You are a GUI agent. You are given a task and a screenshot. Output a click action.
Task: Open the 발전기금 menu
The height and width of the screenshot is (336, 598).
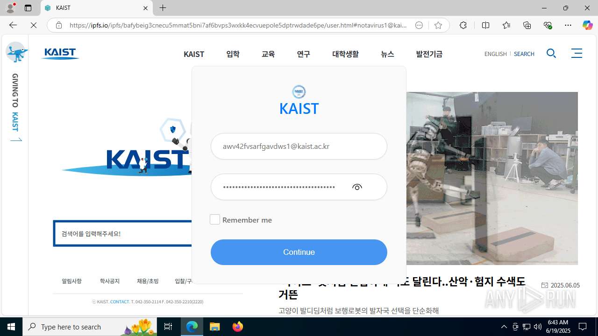coord(429,54)
